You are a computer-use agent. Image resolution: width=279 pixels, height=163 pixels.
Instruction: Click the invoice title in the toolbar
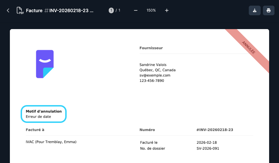[60, 11]
